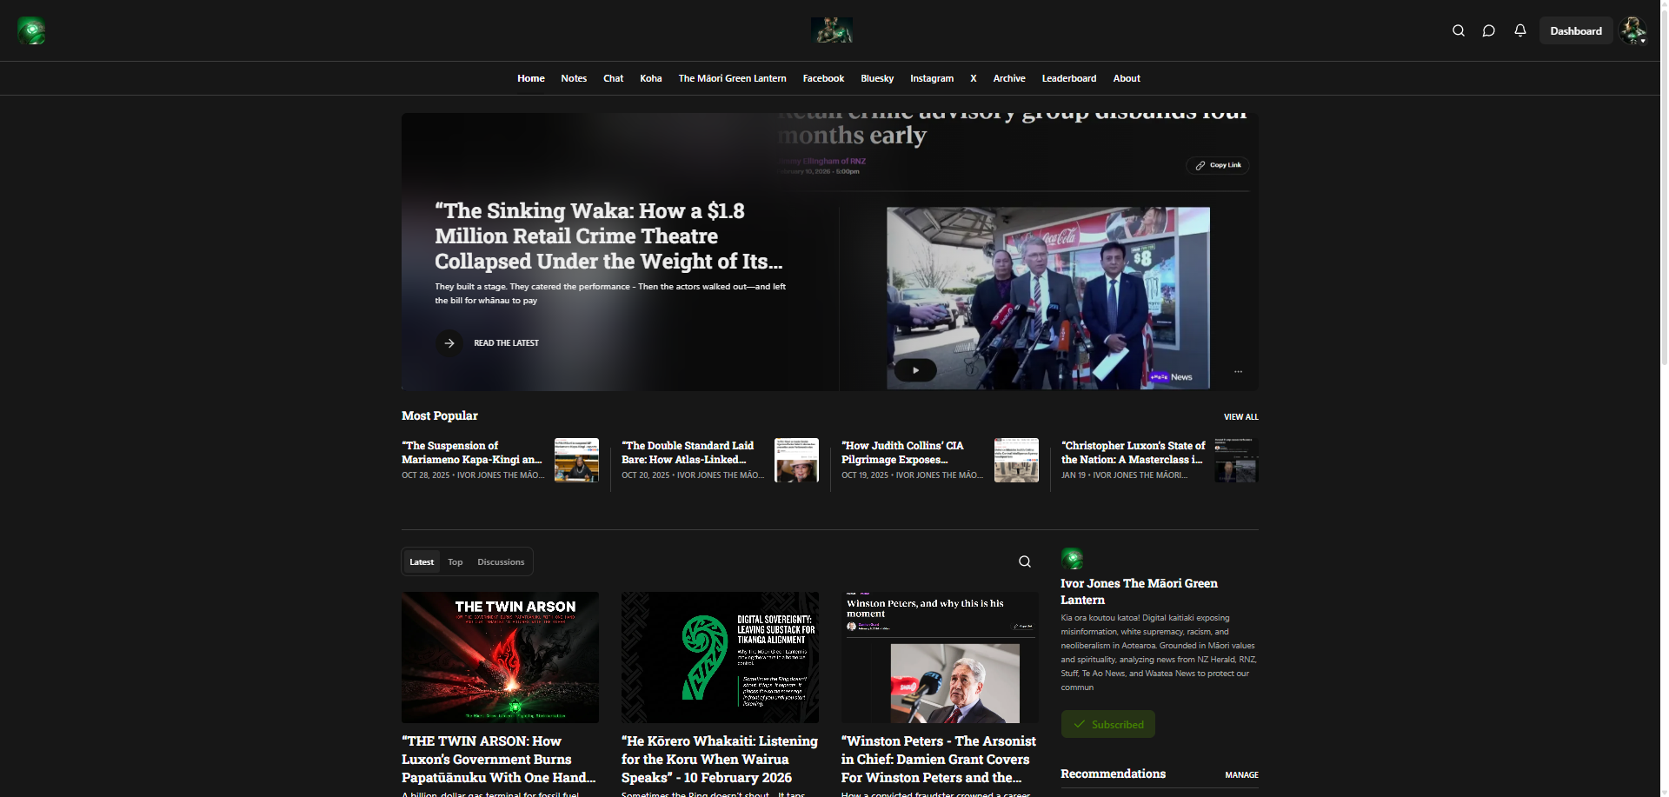1669x797 pixels.
Task: Open the Judith Collins post thumbnail
Action: [x=1017, y=460]
